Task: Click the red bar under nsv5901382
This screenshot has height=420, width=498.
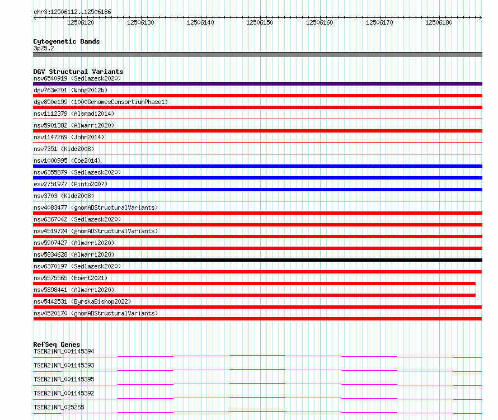Action: 257,131
